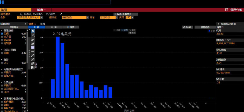This screenshot has height=112, width=244.
Task: Check the 地方債 checkbox
Action: (2, 37)
